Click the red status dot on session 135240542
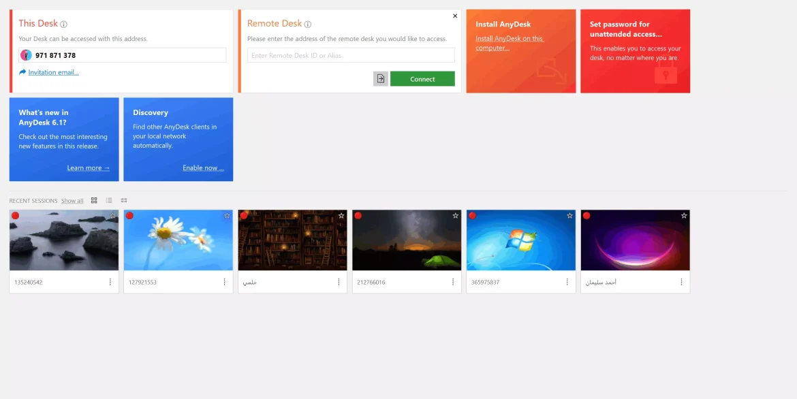This screenshot has height=399, width=797. [15, 216]
